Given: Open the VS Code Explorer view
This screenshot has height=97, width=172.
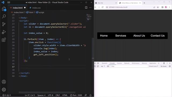Looking at the screenshot, I should [x=4, y=9].
